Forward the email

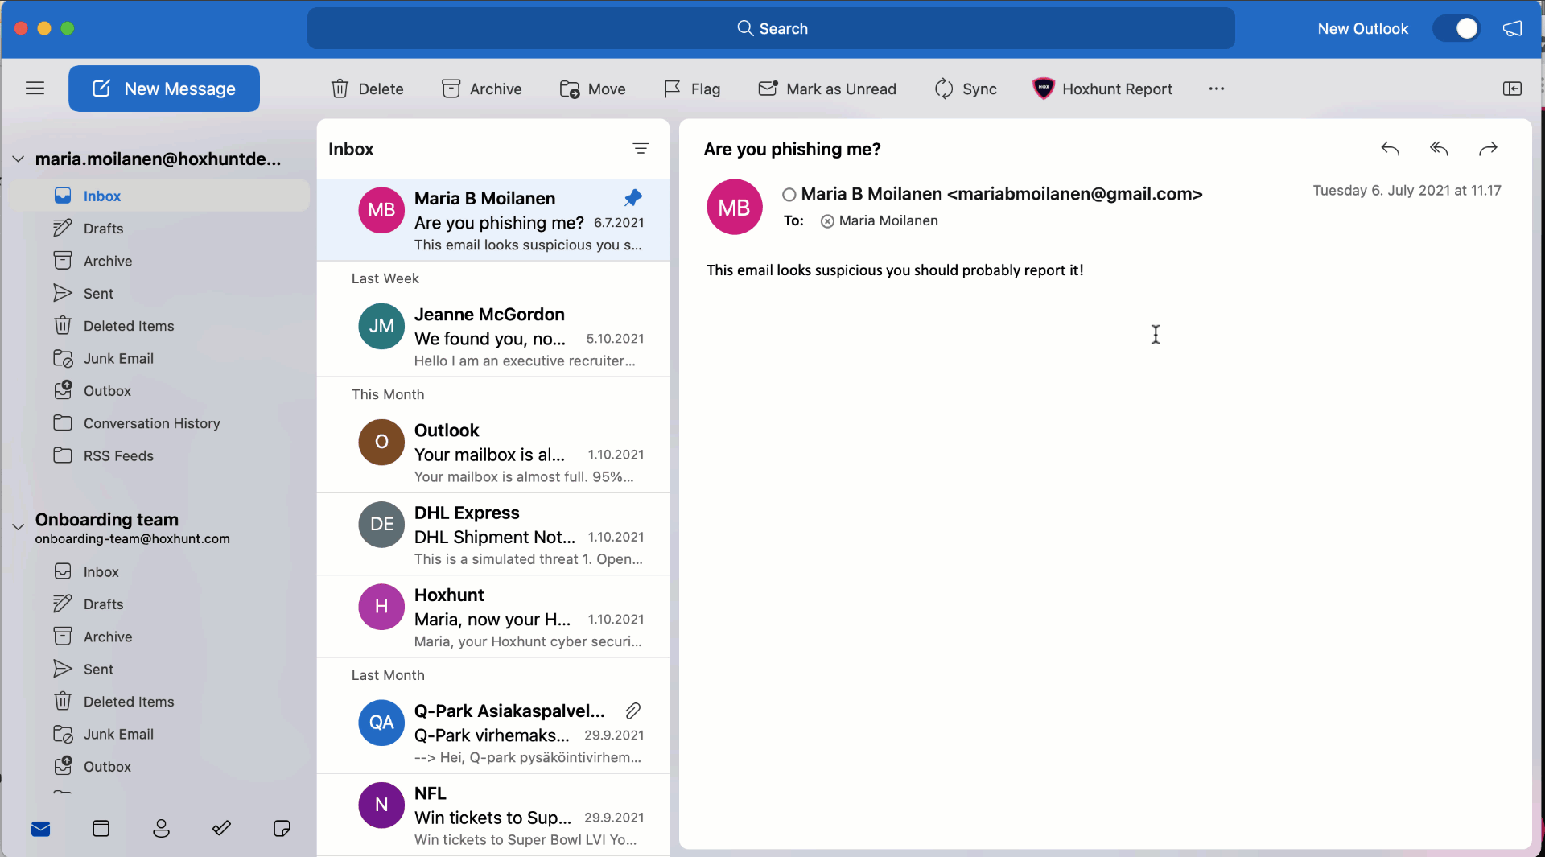click(x=1488, y=149)
